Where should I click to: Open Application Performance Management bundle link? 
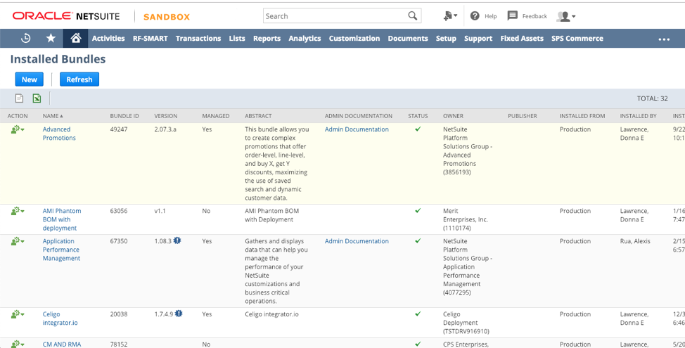click(x=61, y=250)
